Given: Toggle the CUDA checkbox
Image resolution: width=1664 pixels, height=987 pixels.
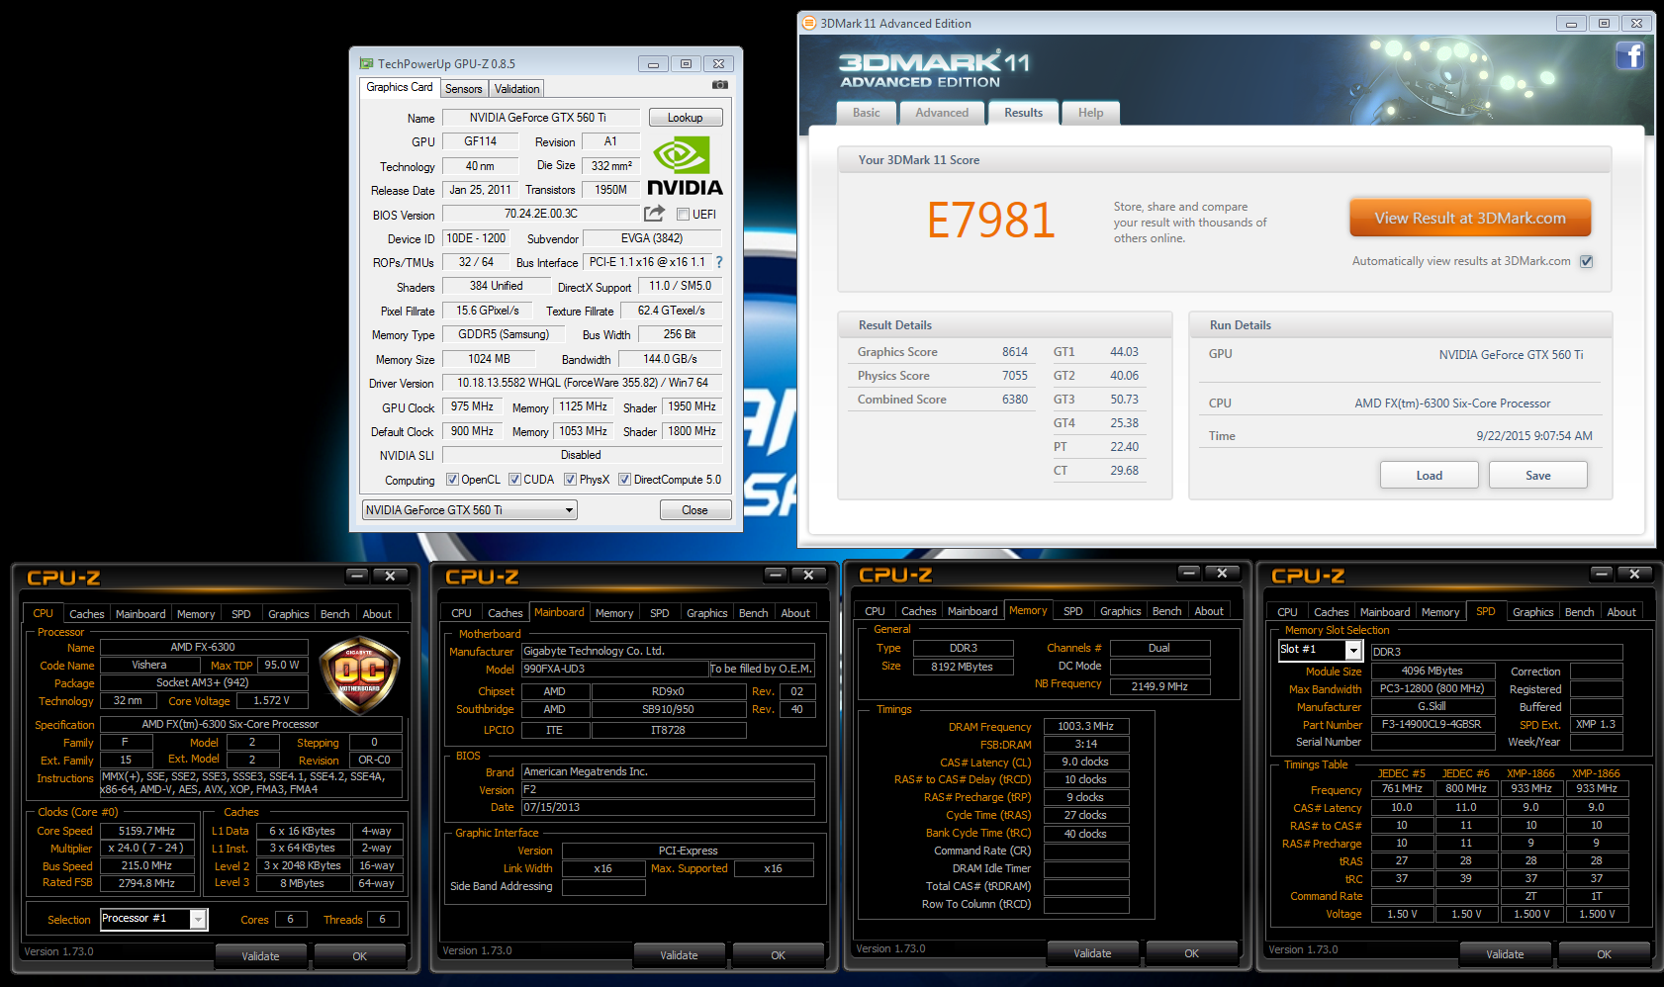Looking at the screenshot, I should pyautogui.click(x=514, y=480).
